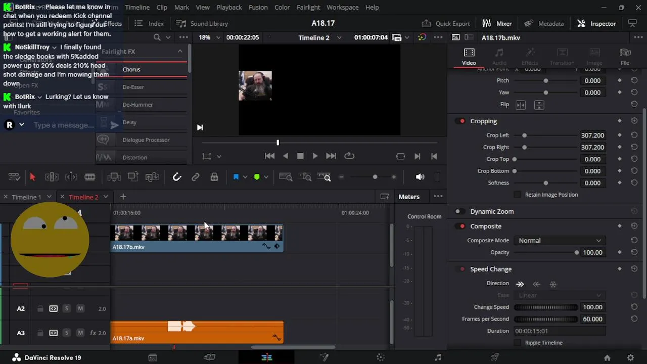The height and width of the screenshot is (364, 647).
Task: Toggle timeline Snapping magnet icon
Action: pos(177,177)
